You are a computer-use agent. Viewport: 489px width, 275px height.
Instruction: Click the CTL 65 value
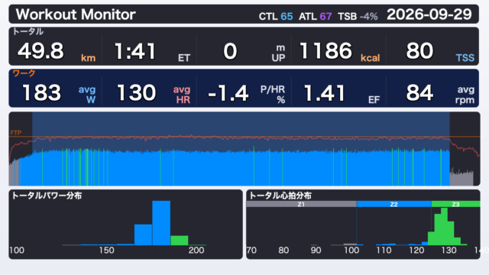click(x=276, y=16)
